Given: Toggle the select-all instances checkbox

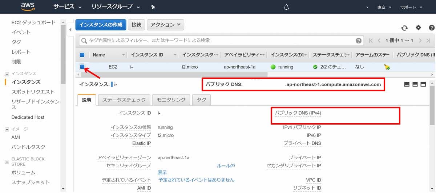Looking at the screenshot, I should 82,55.
